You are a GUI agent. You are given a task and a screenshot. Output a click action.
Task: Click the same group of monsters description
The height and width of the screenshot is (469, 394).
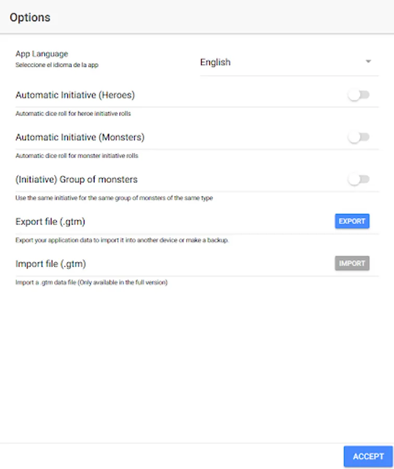[114, 198]
